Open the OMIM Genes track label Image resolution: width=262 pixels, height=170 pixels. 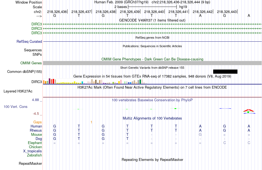pyautogui.click(x=31, y=63)
